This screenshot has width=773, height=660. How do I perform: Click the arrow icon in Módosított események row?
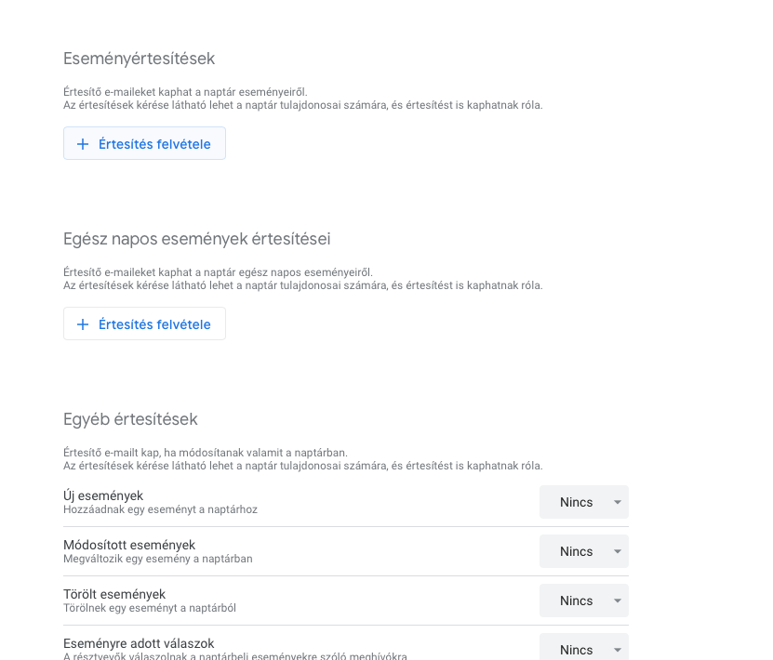[x=617, y=551]
